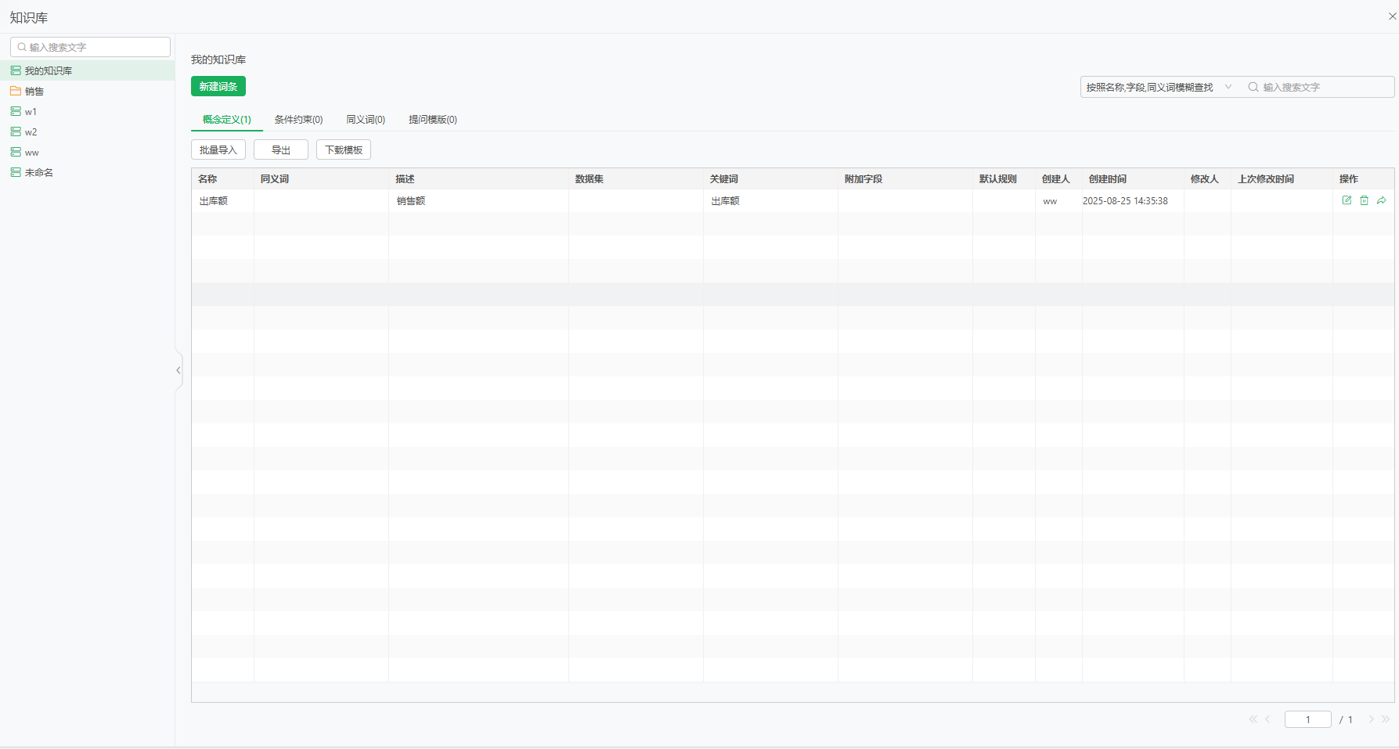1399x749 pixels.
Task: Click the previous page arrow in pagination
Action: click(x=1267, y=719)
